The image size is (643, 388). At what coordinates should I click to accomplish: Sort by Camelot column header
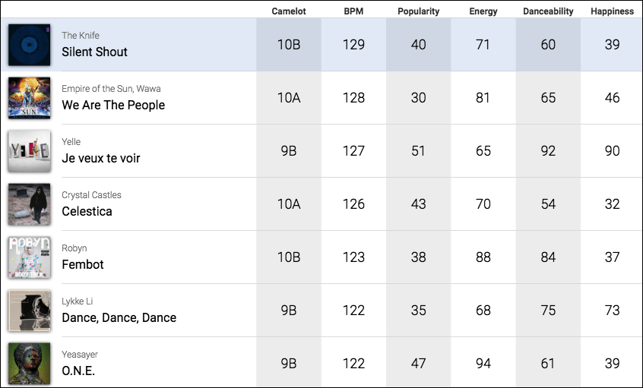pos(289,11)
